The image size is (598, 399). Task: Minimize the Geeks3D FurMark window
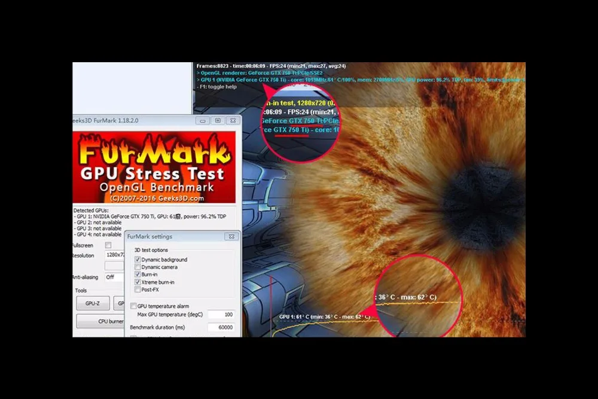point(203,121)
